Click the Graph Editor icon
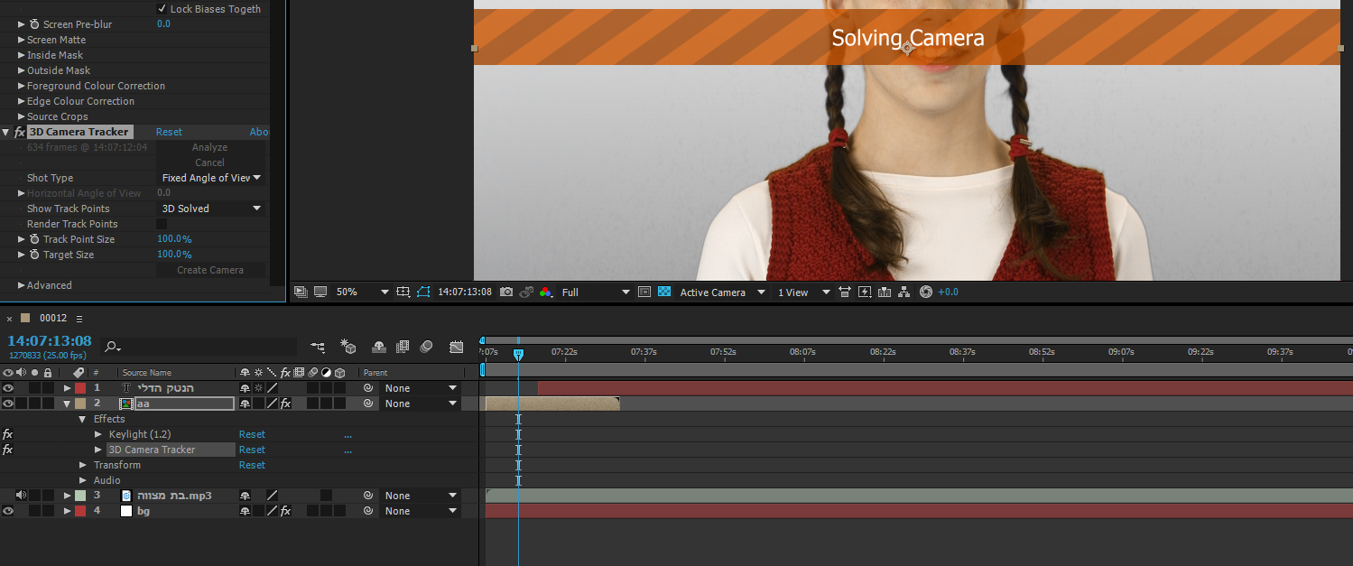Viewport: 1353px width, 566px height. click(x=456, y=347)
